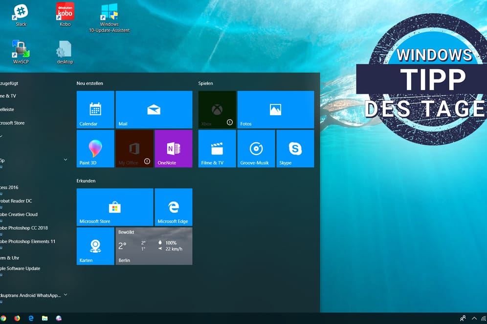The image size is (487, 324).
Task: Open the Slack desktop shortcut
Action: (x=21, y=15)
